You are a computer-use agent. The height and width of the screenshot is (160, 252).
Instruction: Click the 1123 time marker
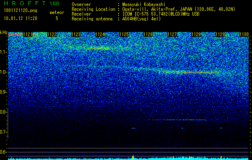pyautogui.click(x=76, y=34)
